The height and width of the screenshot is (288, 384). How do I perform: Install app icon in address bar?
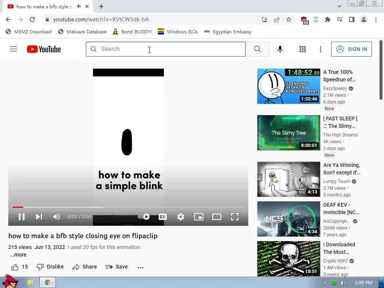point(264,19)
